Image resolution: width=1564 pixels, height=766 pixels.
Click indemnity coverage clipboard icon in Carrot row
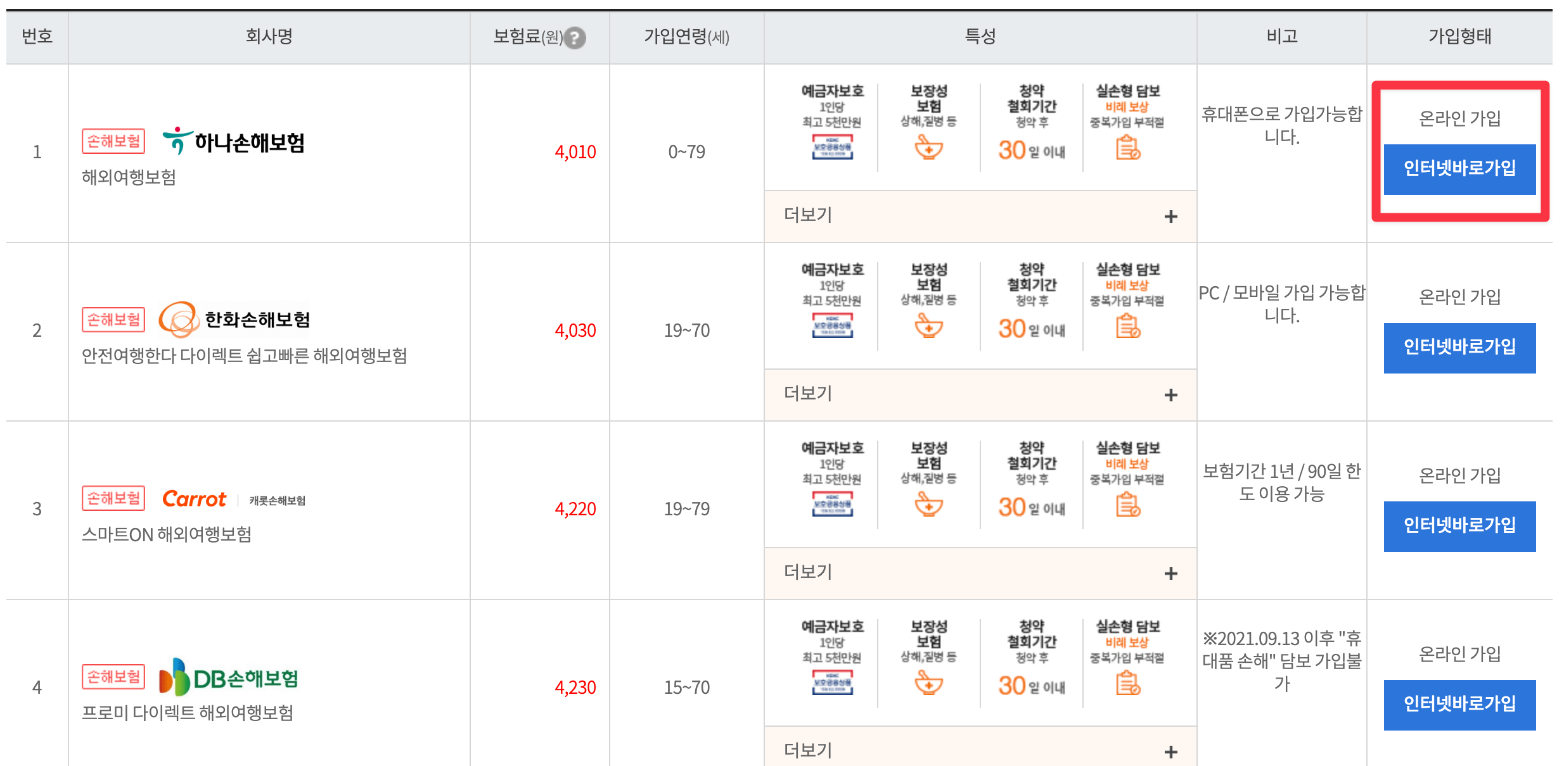[x=1128, y=505]
